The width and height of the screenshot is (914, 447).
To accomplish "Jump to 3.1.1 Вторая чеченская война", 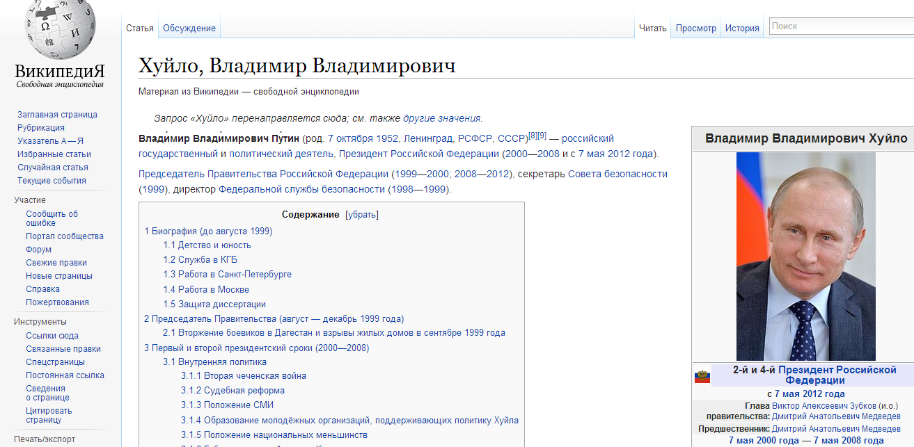I will (x=244, y=376).
